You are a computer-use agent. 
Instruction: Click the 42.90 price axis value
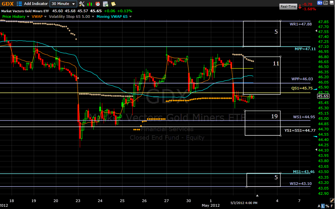(x=323, y=193)
